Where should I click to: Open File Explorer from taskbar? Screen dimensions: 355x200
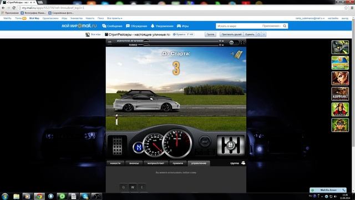tap(16, 196)
